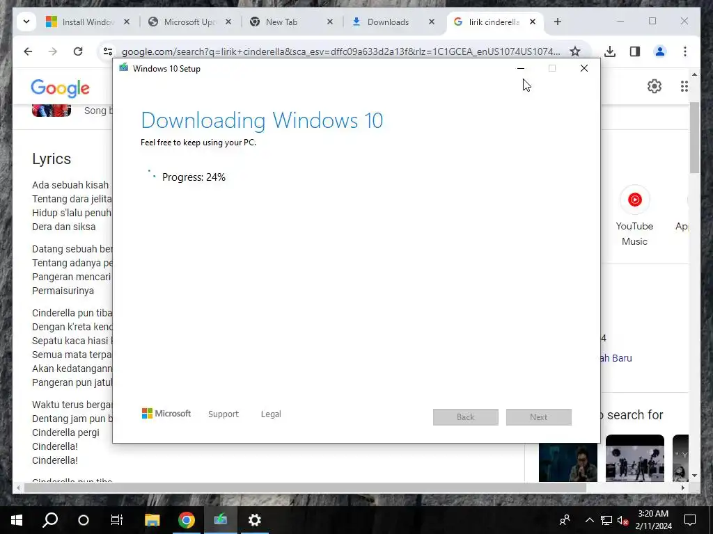713x534 pixels.
Task: Open Windows taskbar search
Action: point(50,520)
